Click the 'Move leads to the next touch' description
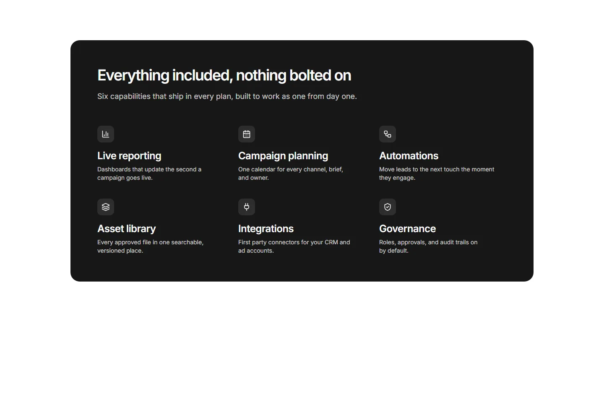The height and width of the screenshot is (419, 604). (437, 173)
